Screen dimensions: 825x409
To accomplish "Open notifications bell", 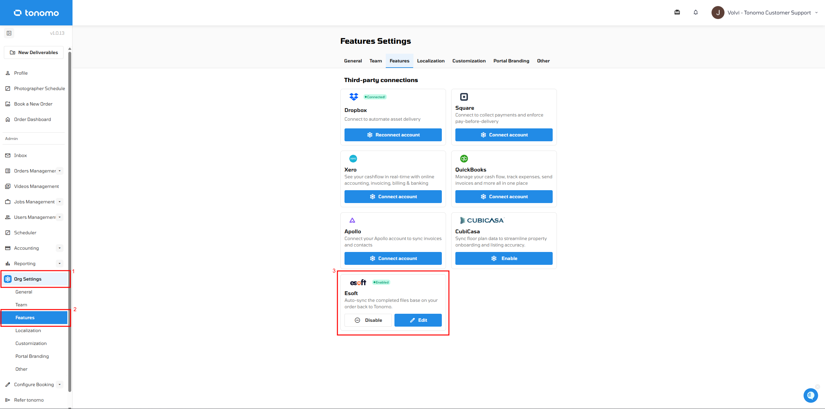I will tap(696, 12).
